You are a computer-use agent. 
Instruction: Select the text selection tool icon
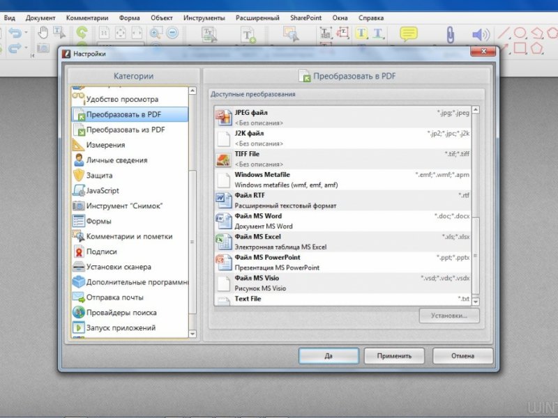point(59,33)
